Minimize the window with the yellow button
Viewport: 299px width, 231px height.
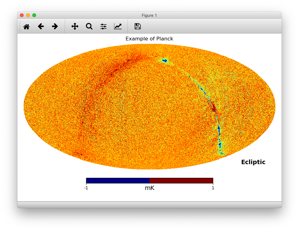pos(28,15)
